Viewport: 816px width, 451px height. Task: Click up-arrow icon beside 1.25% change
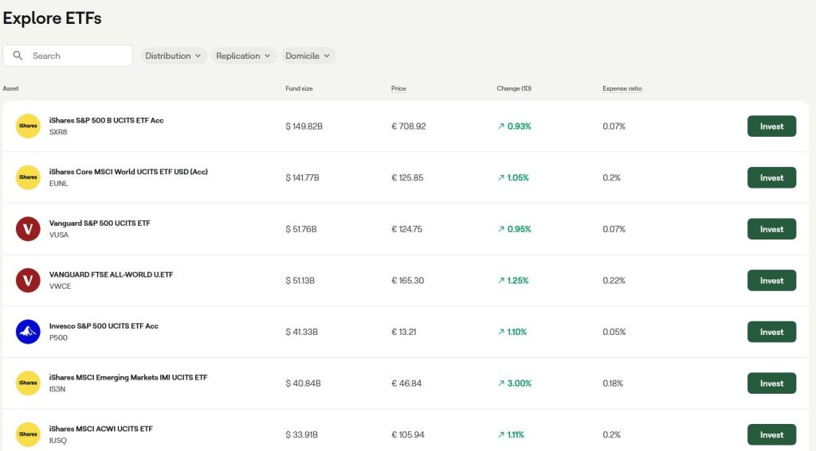[501, 281]
